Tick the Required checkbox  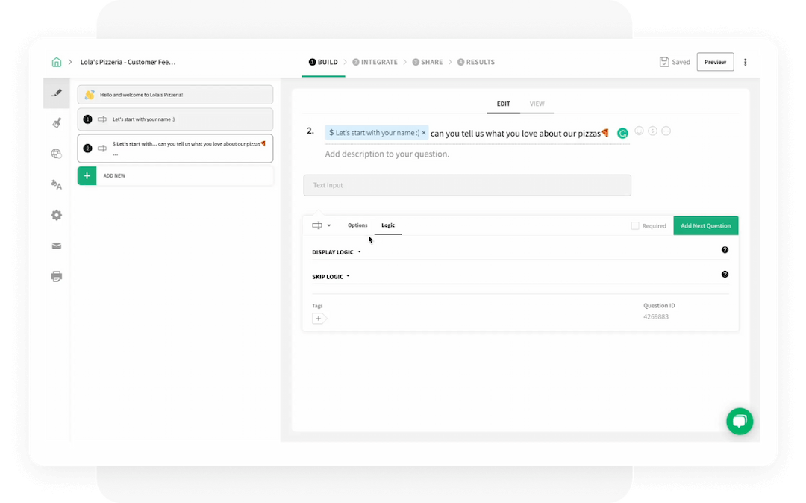point(635,225)
